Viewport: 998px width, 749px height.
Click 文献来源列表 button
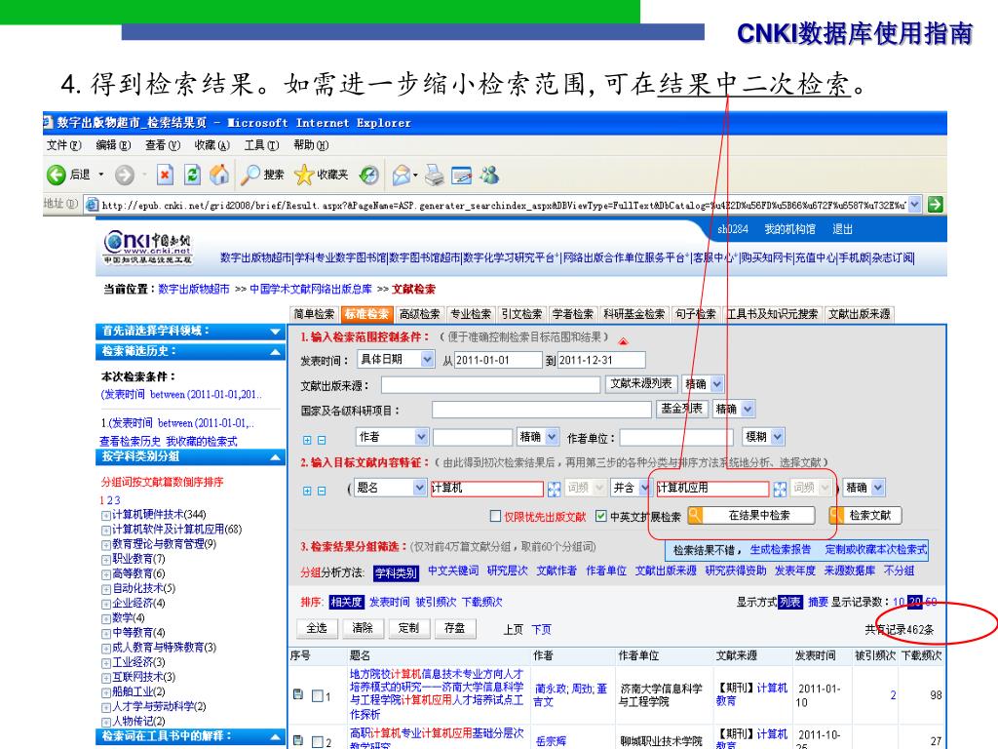641,383
